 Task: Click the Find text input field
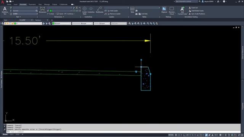(24, 11)
